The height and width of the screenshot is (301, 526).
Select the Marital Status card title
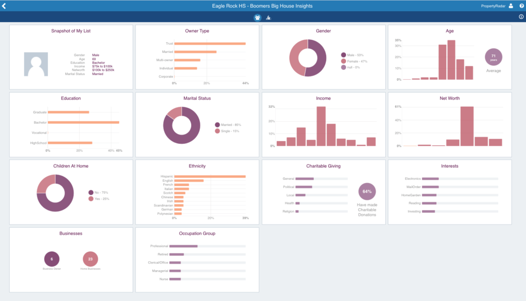pyautogui.click(x=197, y=98)
